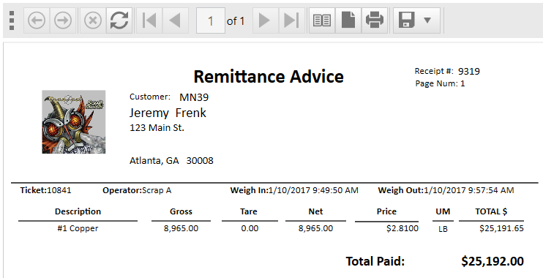Image resolution: width=543 pixels, height=278 pixels.
Task: Go to the first page
Action: [x=149, y=20]
